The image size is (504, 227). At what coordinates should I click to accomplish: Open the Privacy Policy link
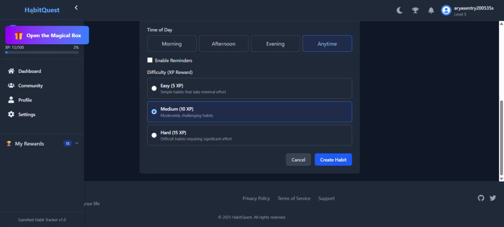(x=256, y=198)
